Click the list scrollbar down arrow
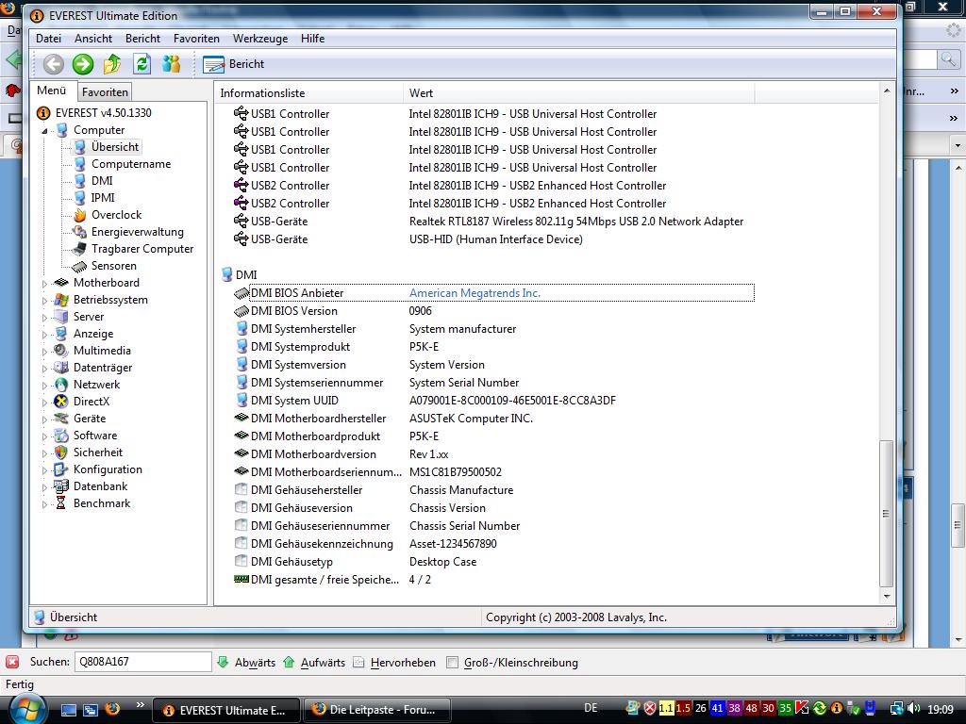 [x=886, y=596]
